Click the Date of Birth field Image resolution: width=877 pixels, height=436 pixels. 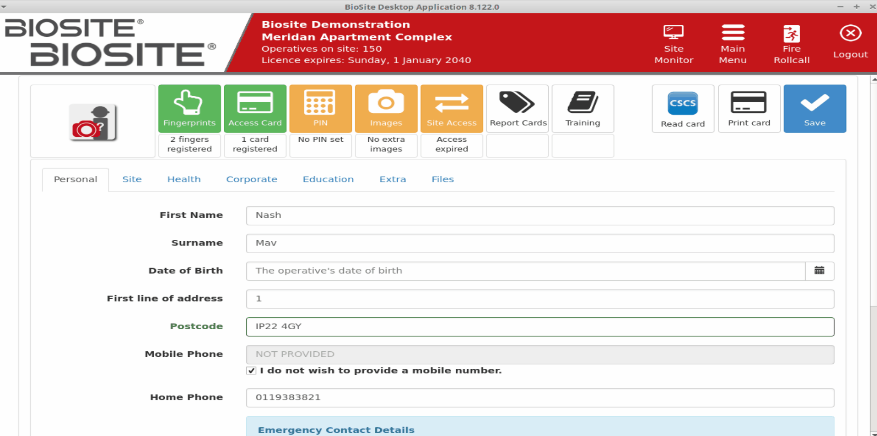526,271
